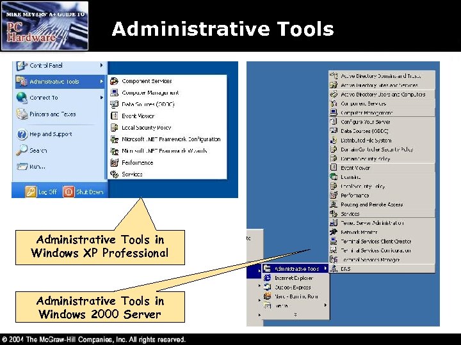This screenshot has width=461, height=345.
Task: Click the red Shut Down power icon
Action: (x=69, y=192)
